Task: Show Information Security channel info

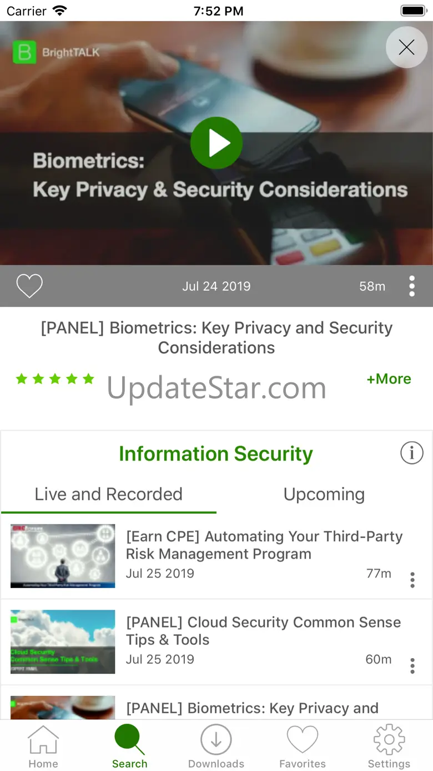Action: (411, 454)
